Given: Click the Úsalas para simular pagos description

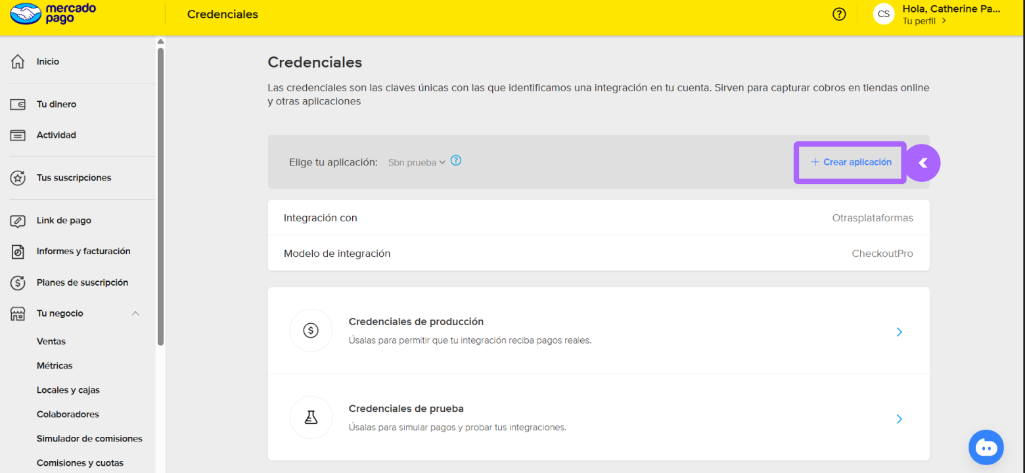Looking at the screenshot, I should point(457,428).
